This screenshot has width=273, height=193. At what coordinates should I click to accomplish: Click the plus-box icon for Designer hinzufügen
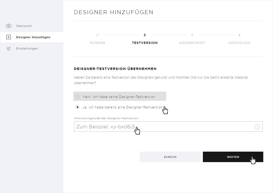[8, 37]
